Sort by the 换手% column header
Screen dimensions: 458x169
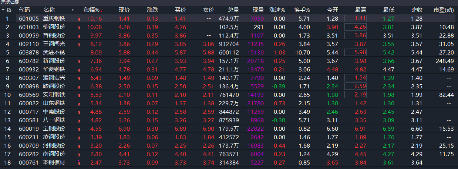[x=302, y=10]
